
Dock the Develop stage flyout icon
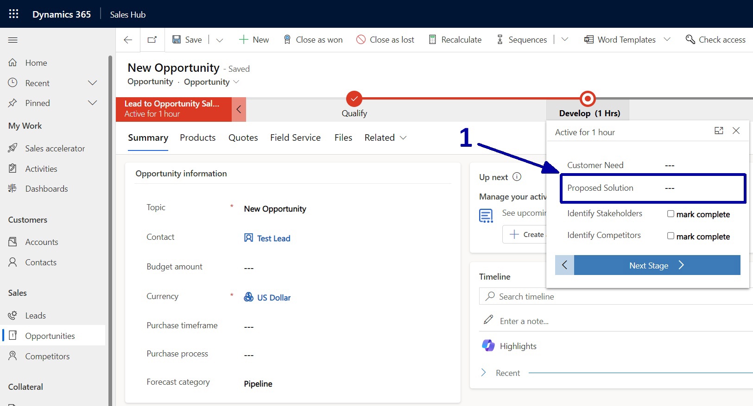coord(719,131)
